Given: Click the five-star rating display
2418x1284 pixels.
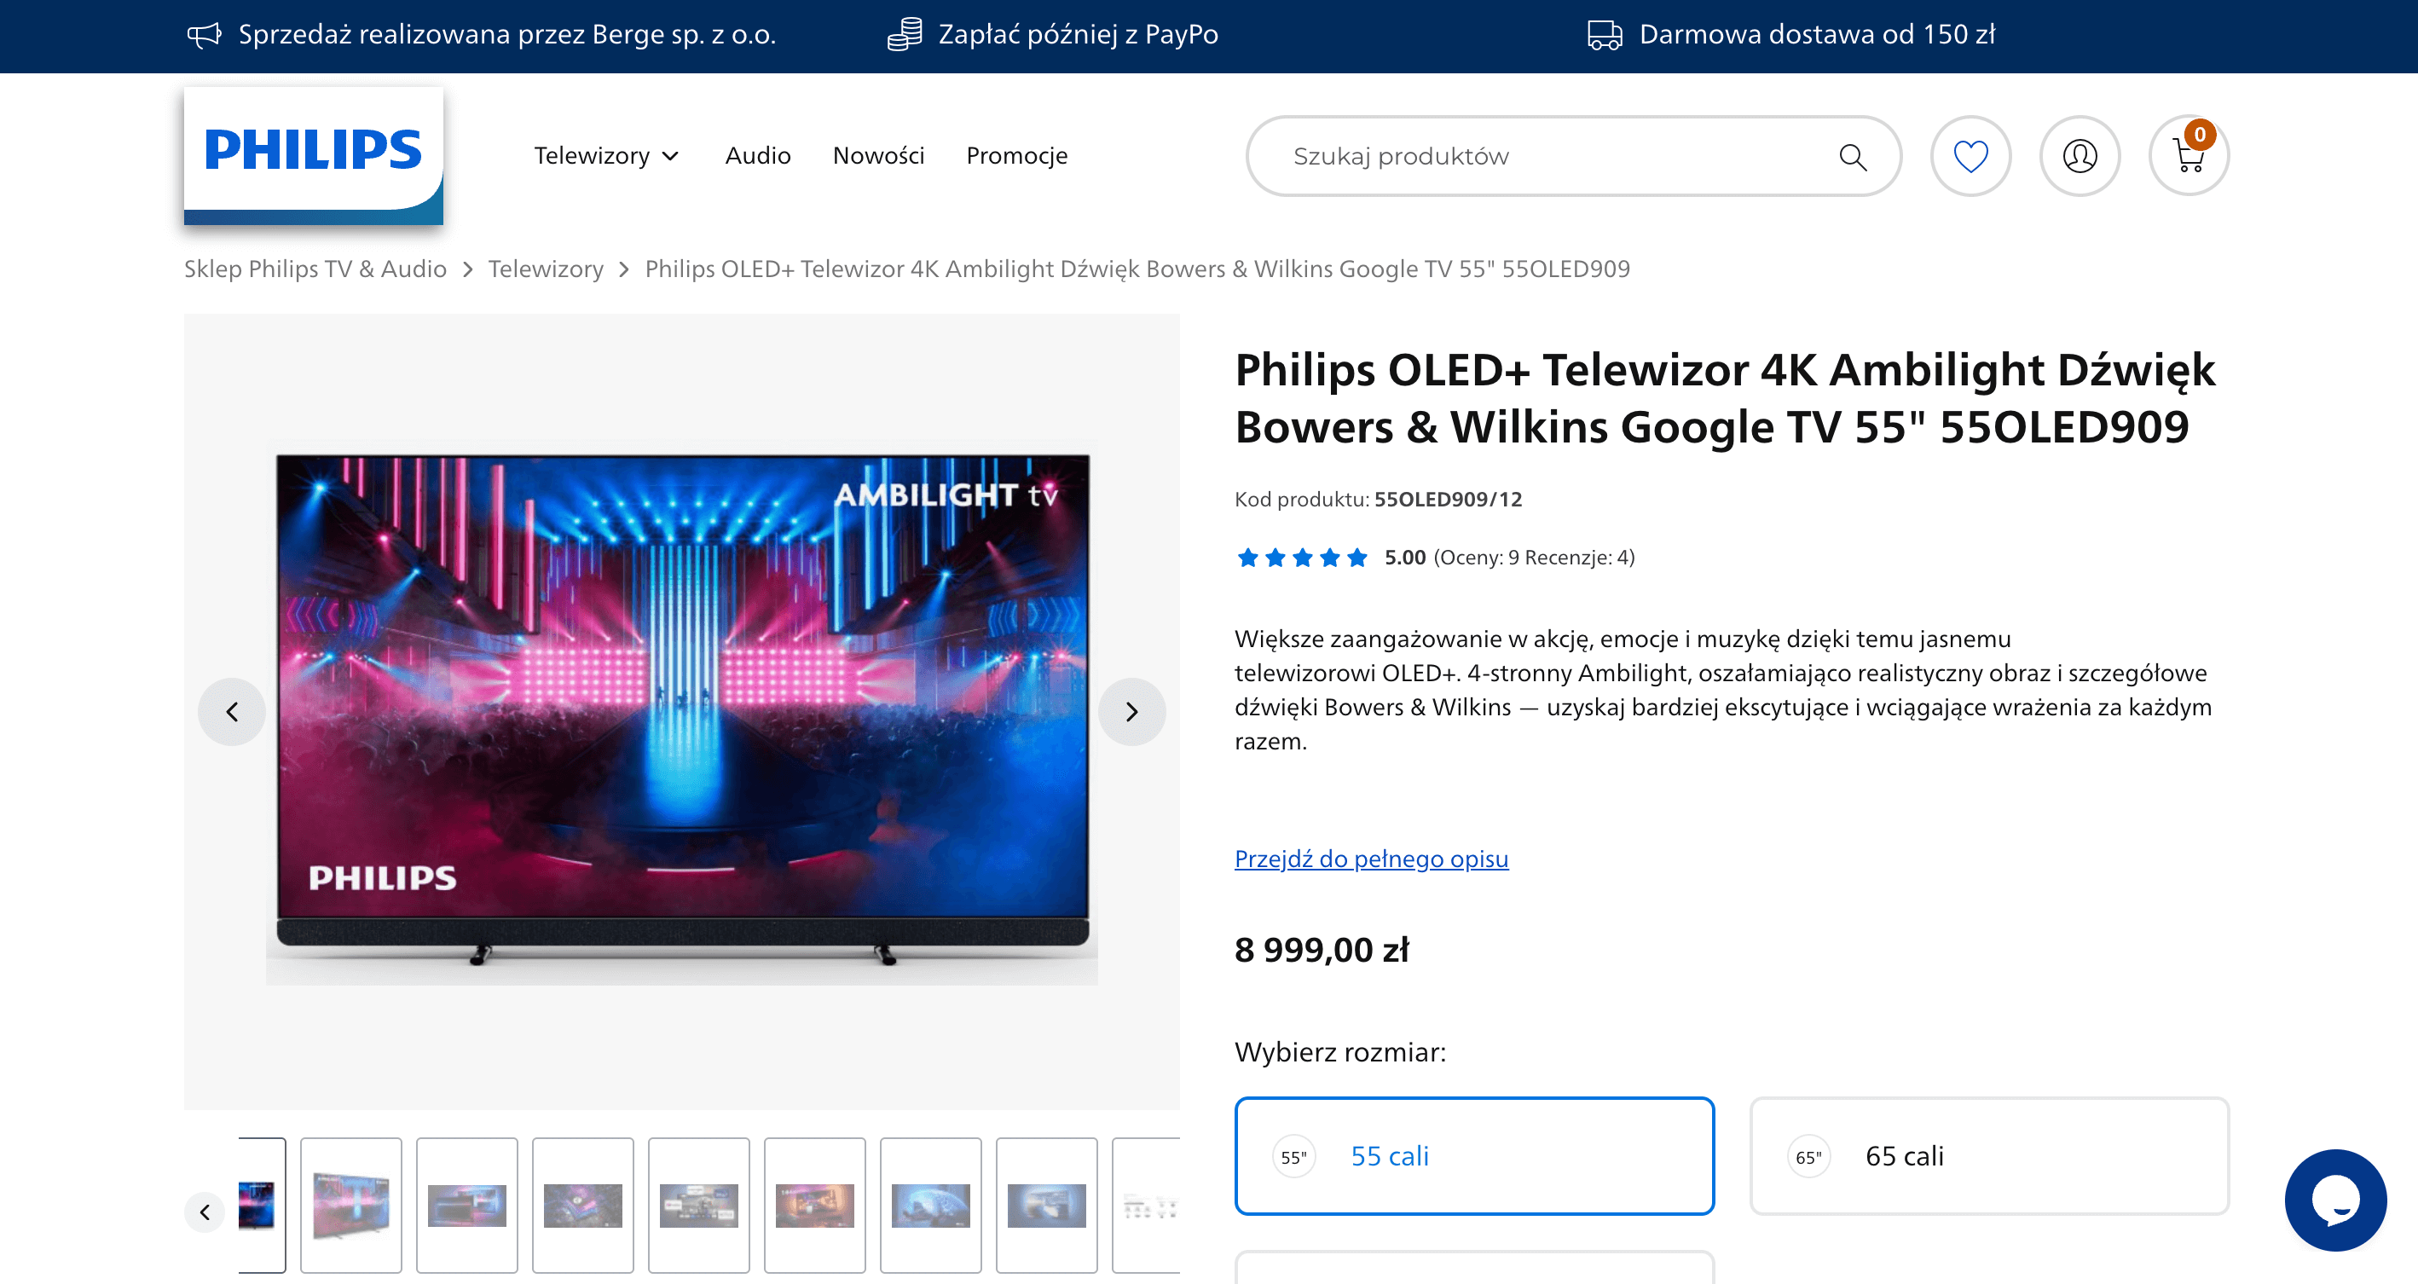Looking at the screenshot, I should (1302, 558).
